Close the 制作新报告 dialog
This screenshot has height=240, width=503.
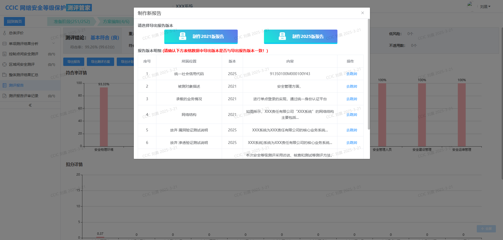(362, 13)
